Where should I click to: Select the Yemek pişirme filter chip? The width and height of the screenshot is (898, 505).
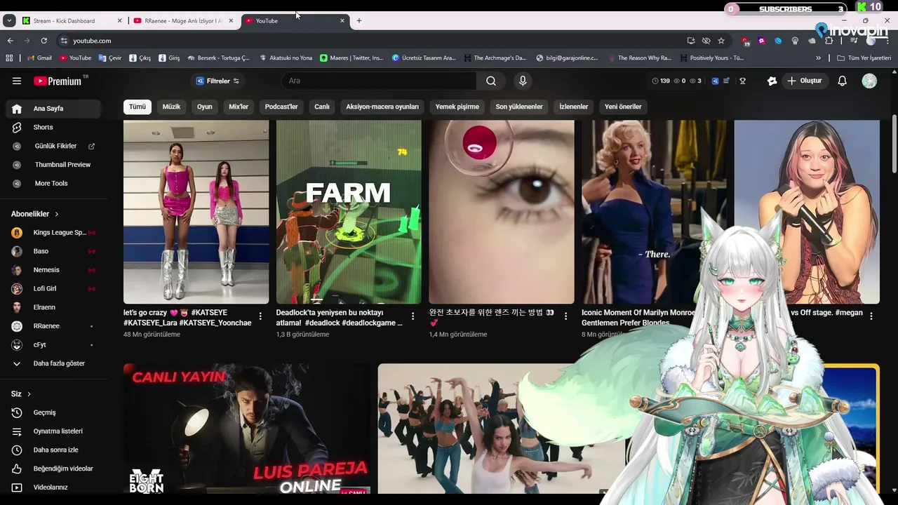pyautogui.click(x=457, y=107)
